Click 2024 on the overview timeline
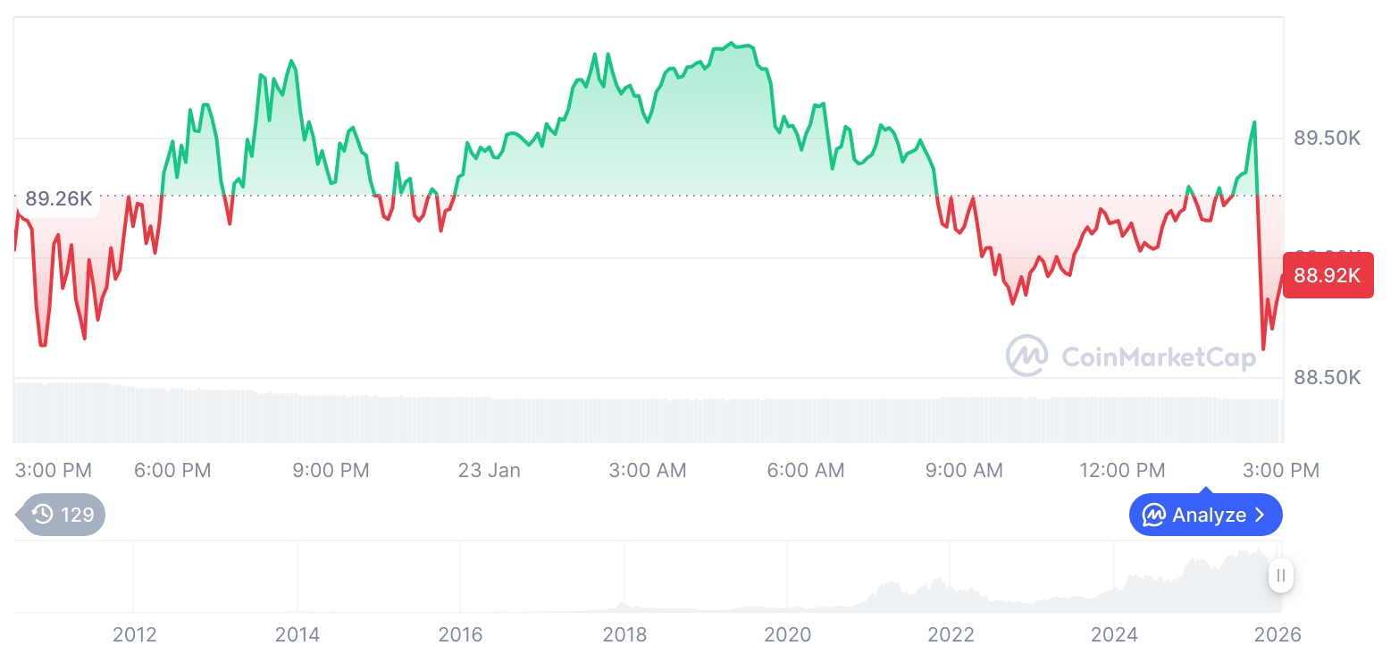 pyautogui.click(x=1114, y=634)
